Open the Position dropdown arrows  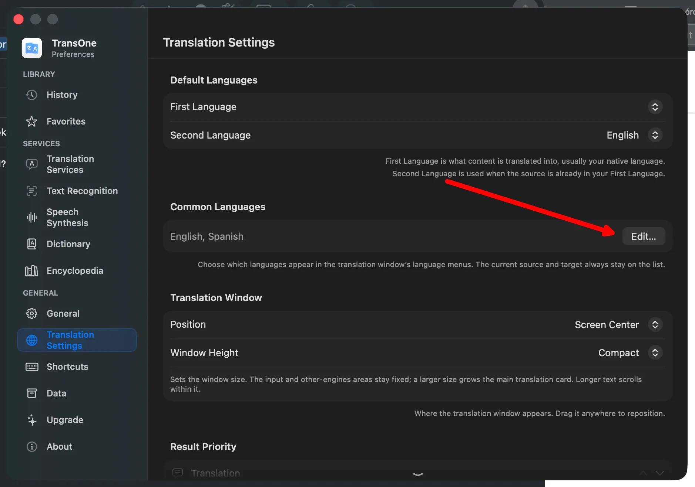655,325
